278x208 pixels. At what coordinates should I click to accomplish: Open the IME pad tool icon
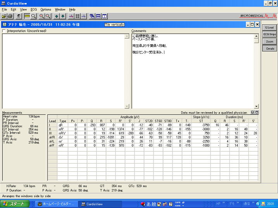tap(159, 204)
